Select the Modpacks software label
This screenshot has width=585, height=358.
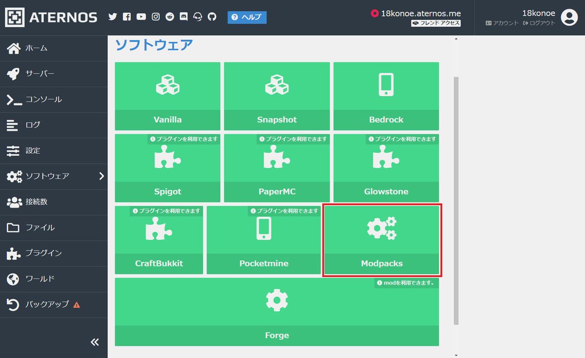[382, 264]
